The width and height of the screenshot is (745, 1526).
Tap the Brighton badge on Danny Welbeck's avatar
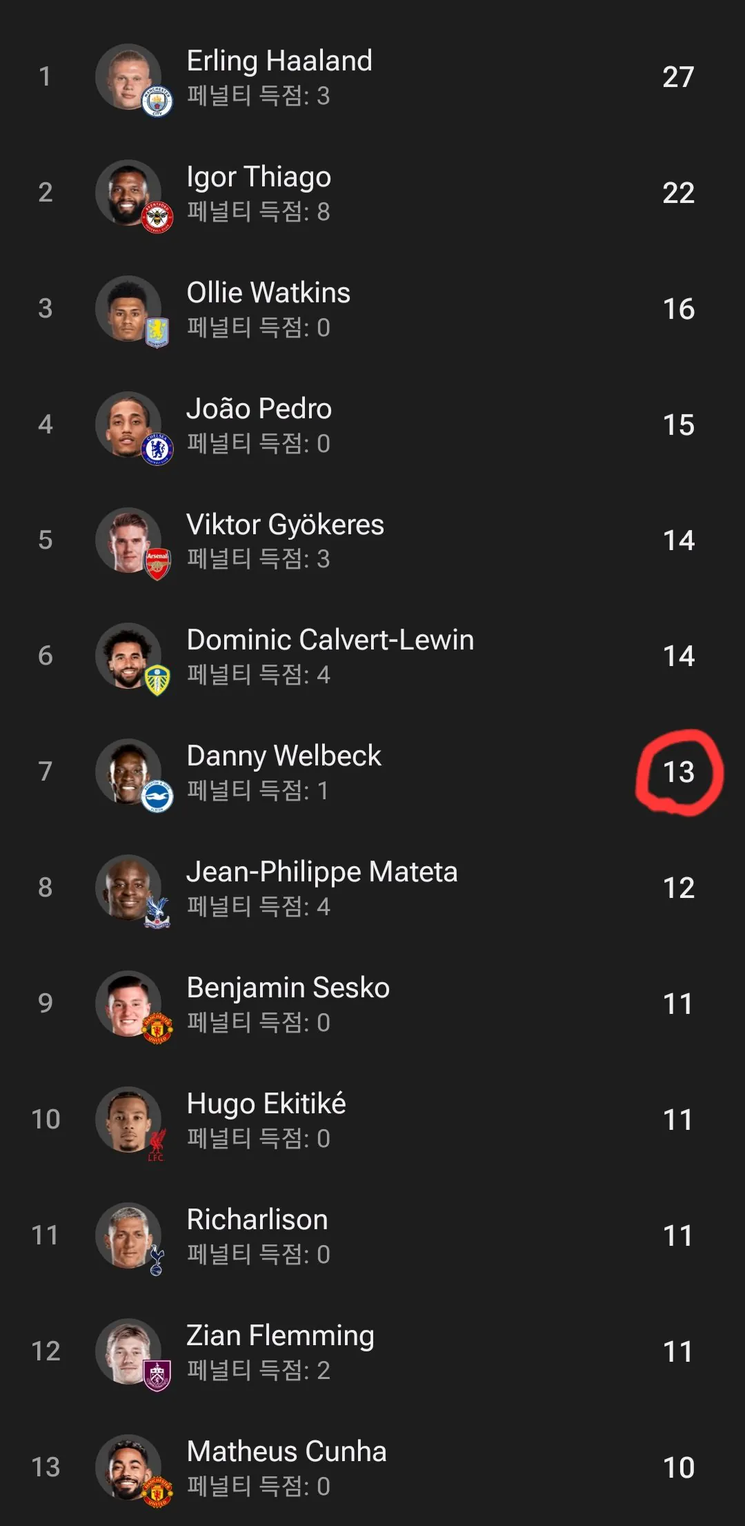point(157,797)
